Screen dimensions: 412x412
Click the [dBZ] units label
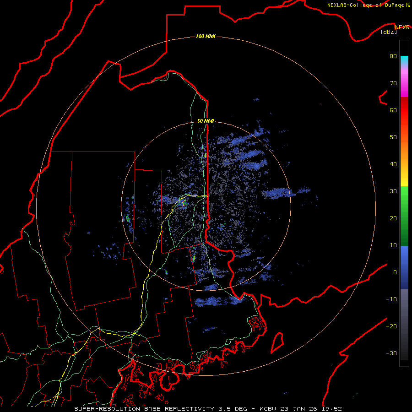(389, 32)
